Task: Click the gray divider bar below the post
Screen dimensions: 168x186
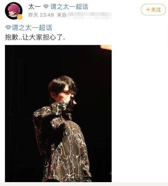Action: [x=84, y=184]
